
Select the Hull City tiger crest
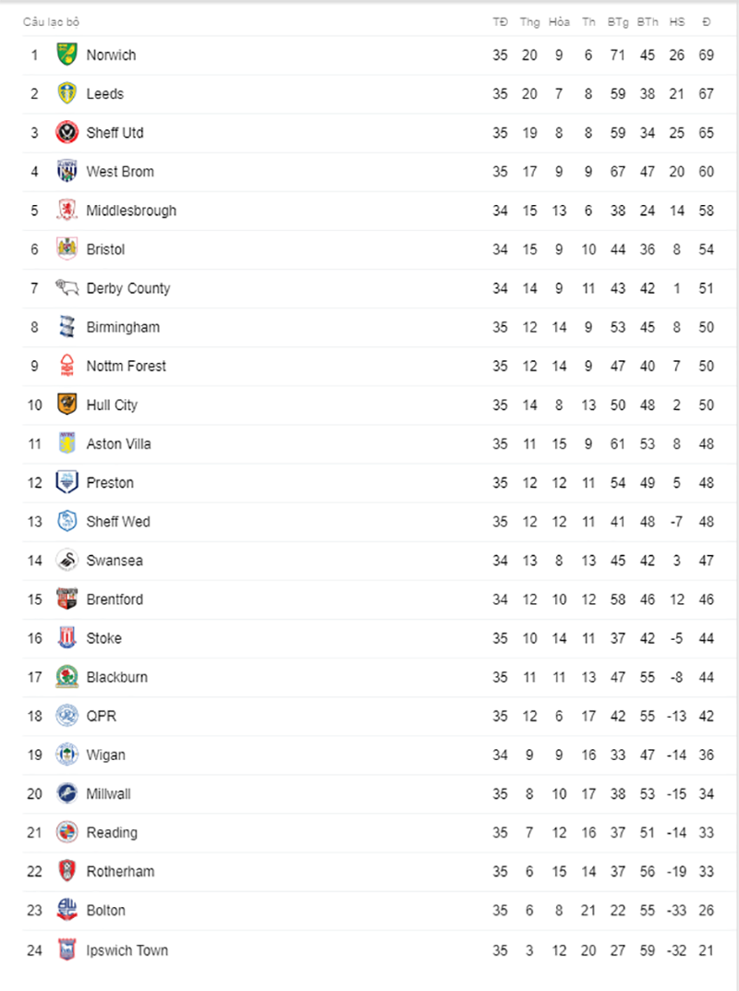pyautogui.click(x=67, y=405)
